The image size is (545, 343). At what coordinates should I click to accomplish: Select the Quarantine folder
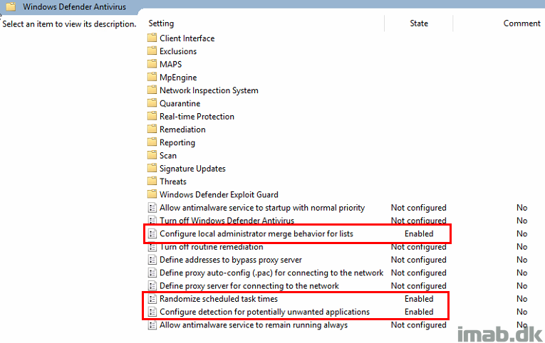click(180, 103)
